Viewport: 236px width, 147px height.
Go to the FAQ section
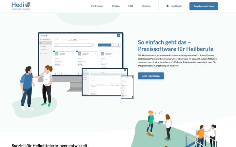click(x=131, y=6)
